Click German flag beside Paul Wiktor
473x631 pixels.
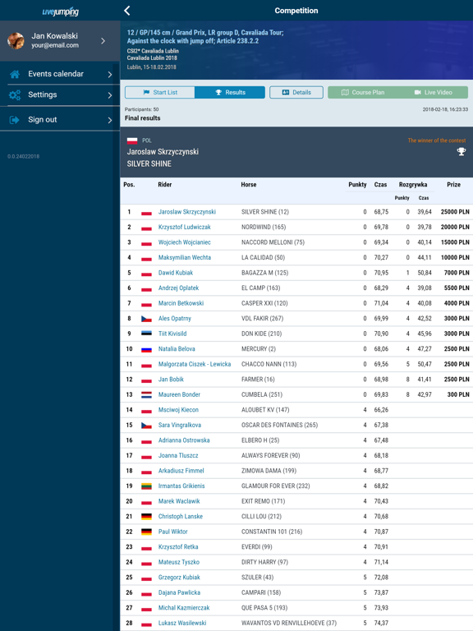pos(146,532)
